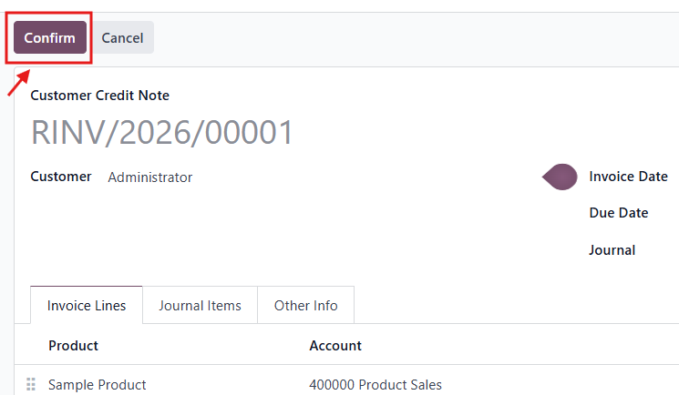Click the Administrator customer field
The width and height of the screenshot is (679, 395).
pos(150,177)
